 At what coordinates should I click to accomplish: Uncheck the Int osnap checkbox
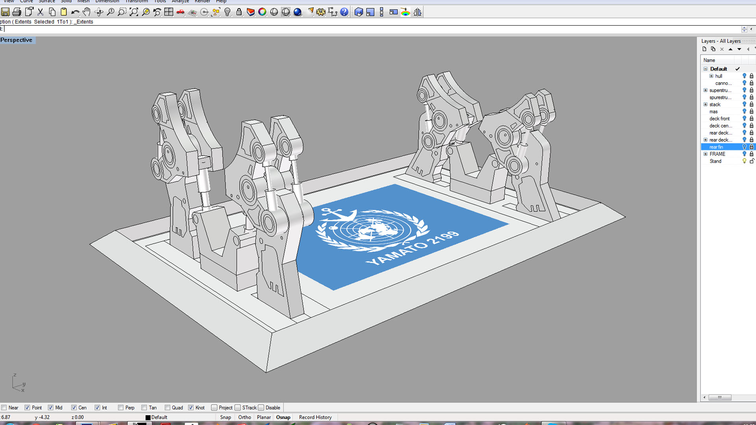pyautogui.click(x=97, y=408)
